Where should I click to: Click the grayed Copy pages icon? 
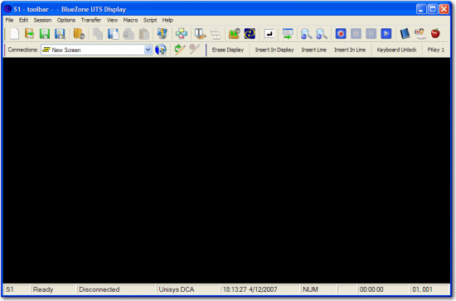pos(98,34)
